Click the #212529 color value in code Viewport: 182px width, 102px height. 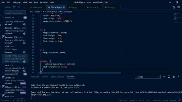point(55,16)
